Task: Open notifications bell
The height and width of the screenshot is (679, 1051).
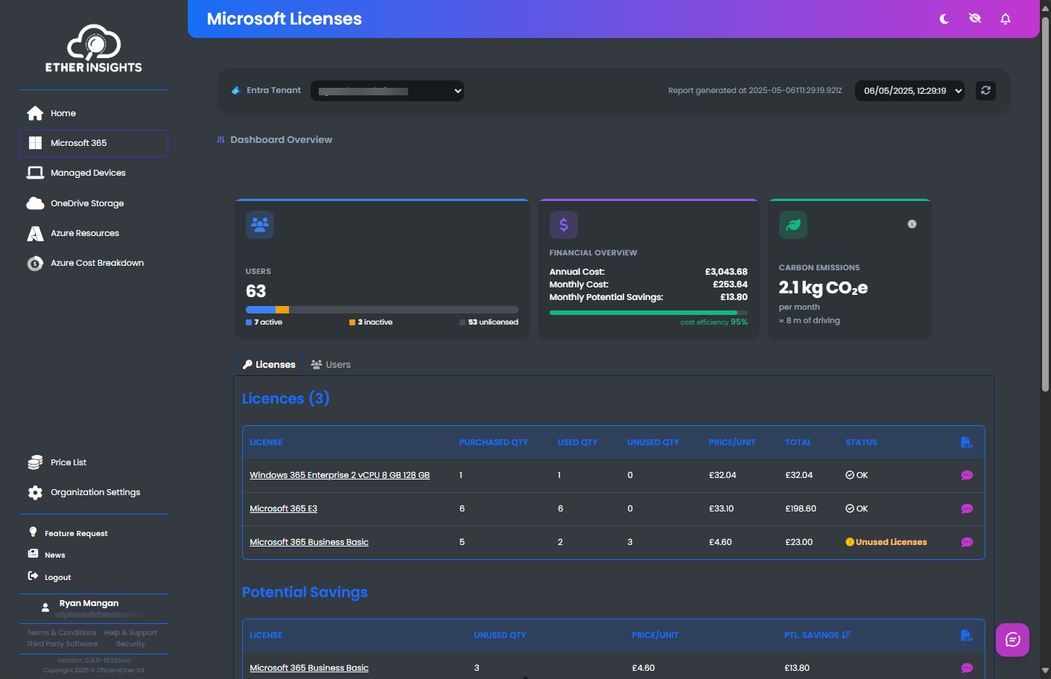Action: click(1006, 19)
